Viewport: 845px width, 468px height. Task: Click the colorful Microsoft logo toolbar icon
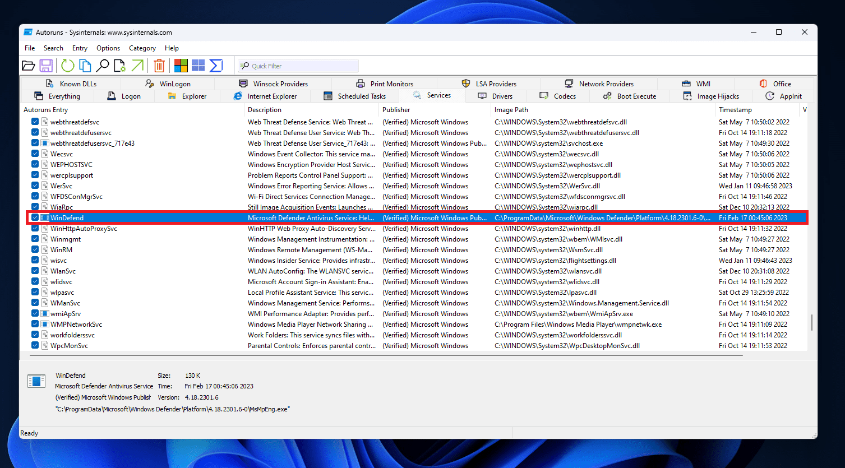coord(181,66)
